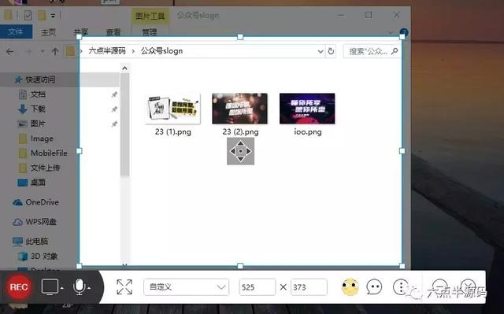Open the 自定义 region size dropdown

[x=187, y=286]
